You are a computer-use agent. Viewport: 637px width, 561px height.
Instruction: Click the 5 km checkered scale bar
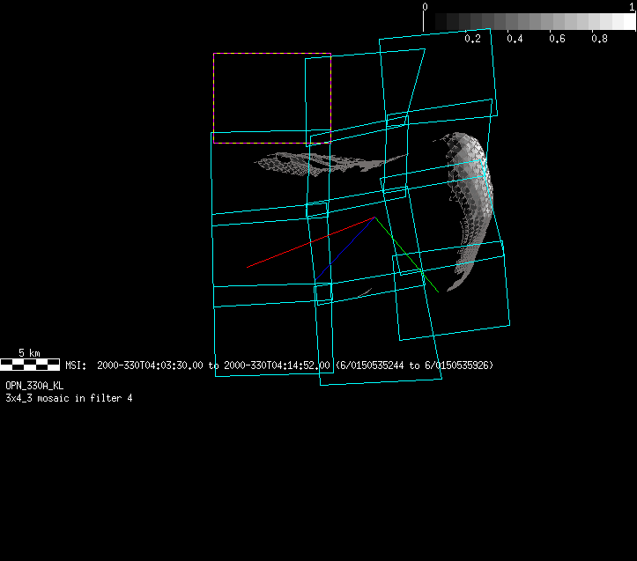click(30, 363)
